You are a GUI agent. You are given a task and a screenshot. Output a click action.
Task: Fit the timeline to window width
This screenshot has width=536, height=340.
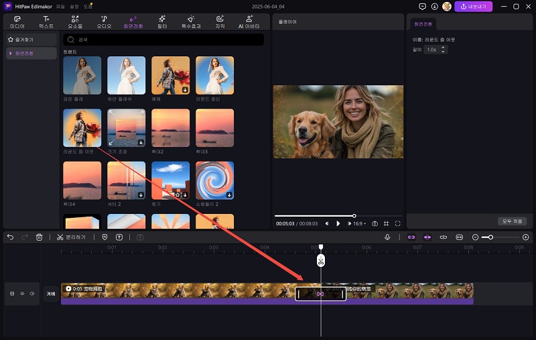[460, 237]
